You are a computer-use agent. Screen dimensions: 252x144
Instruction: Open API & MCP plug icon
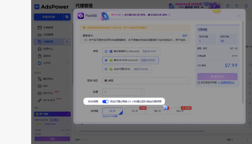point(40,100)
